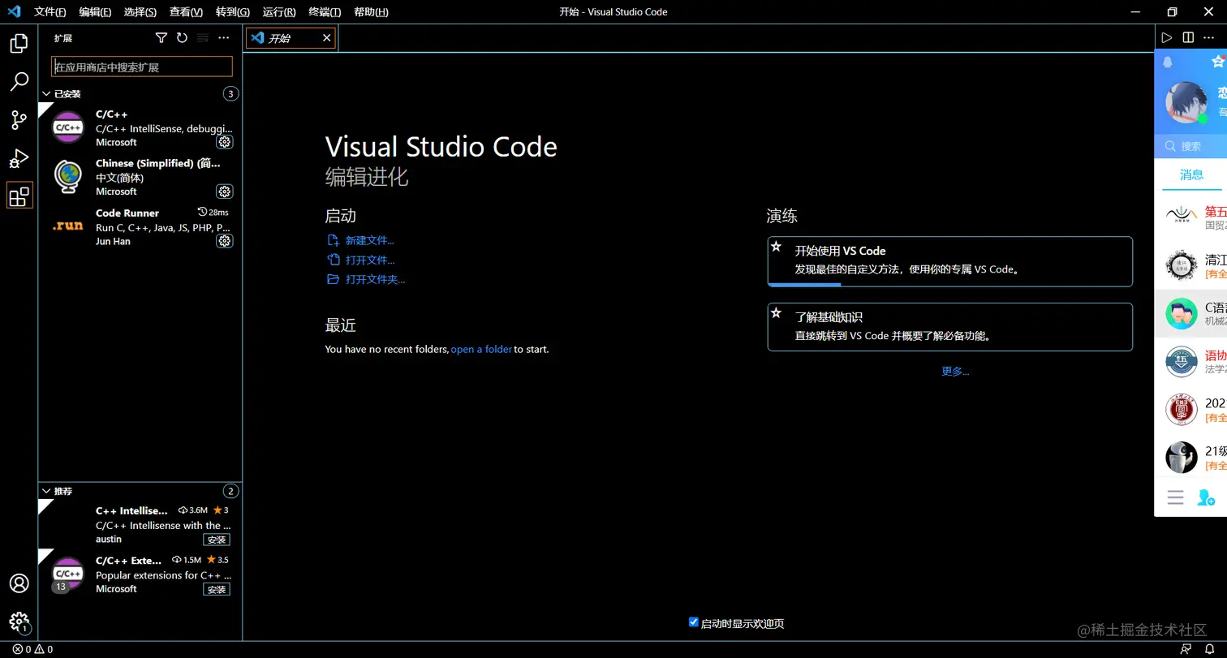Click 新建文件 new file link

coord(369,240)
